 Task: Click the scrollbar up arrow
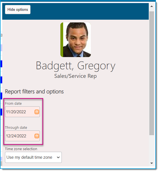152,6
